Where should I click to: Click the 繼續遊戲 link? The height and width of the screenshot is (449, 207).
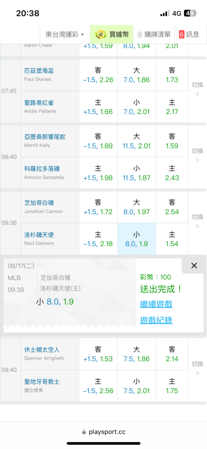coord(156,304)
